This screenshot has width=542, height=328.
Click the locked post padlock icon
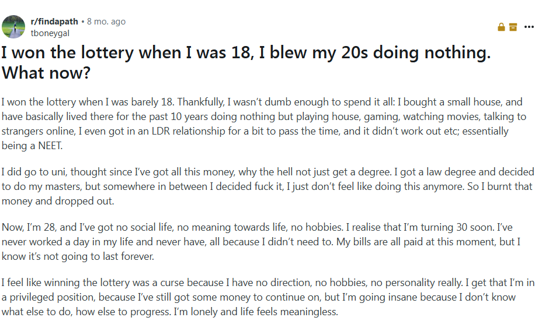[x=501, y=27]
